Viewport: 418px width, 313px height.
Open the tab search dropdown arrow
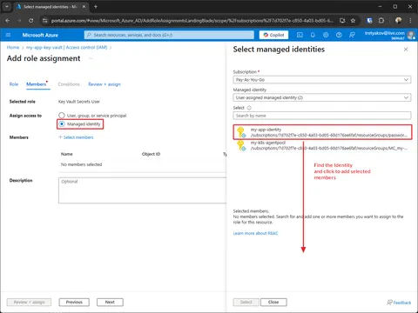tap(7, 6)
